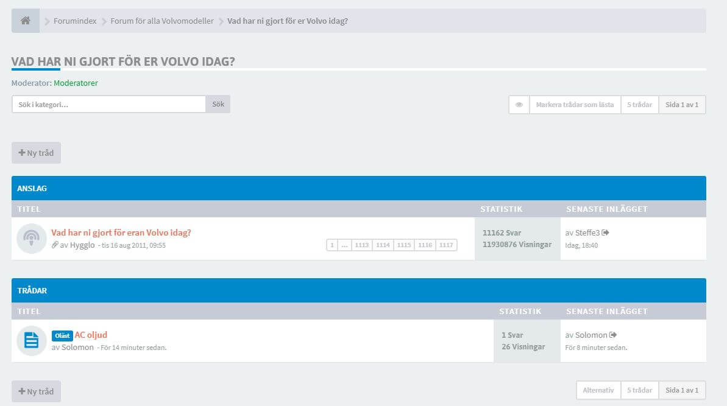Viewport: 727px width, 406px height.
Task: Open the 'AC oljud' thread
Action: (x=91, y=335)
